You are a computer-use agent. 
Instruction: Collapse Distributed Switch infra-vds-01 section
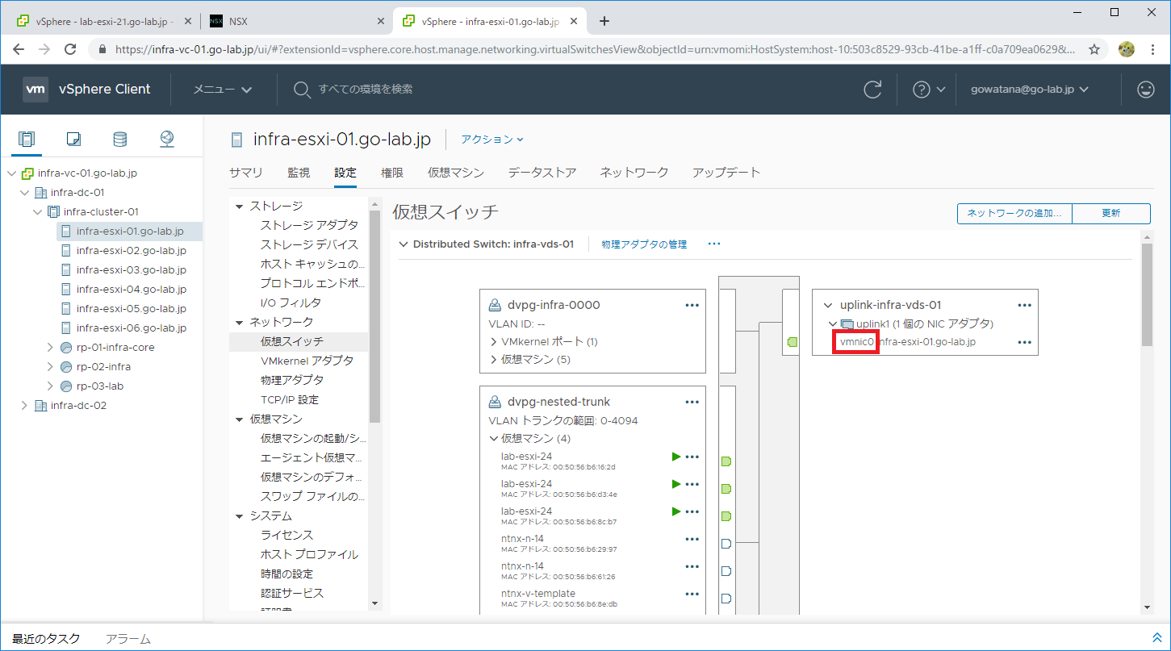pos(404,244)
